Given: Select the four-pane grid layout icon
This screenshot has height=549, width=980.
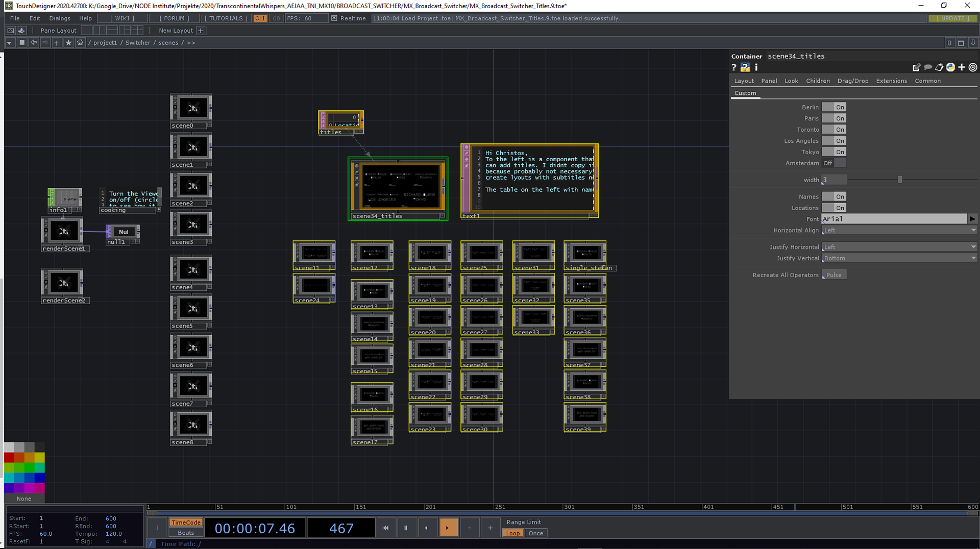Looking at the screenshot, I should pos(138,31).
